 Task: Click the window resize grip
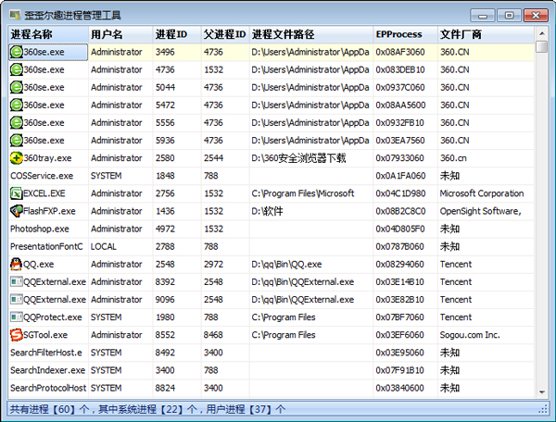(x=543, y=410)
